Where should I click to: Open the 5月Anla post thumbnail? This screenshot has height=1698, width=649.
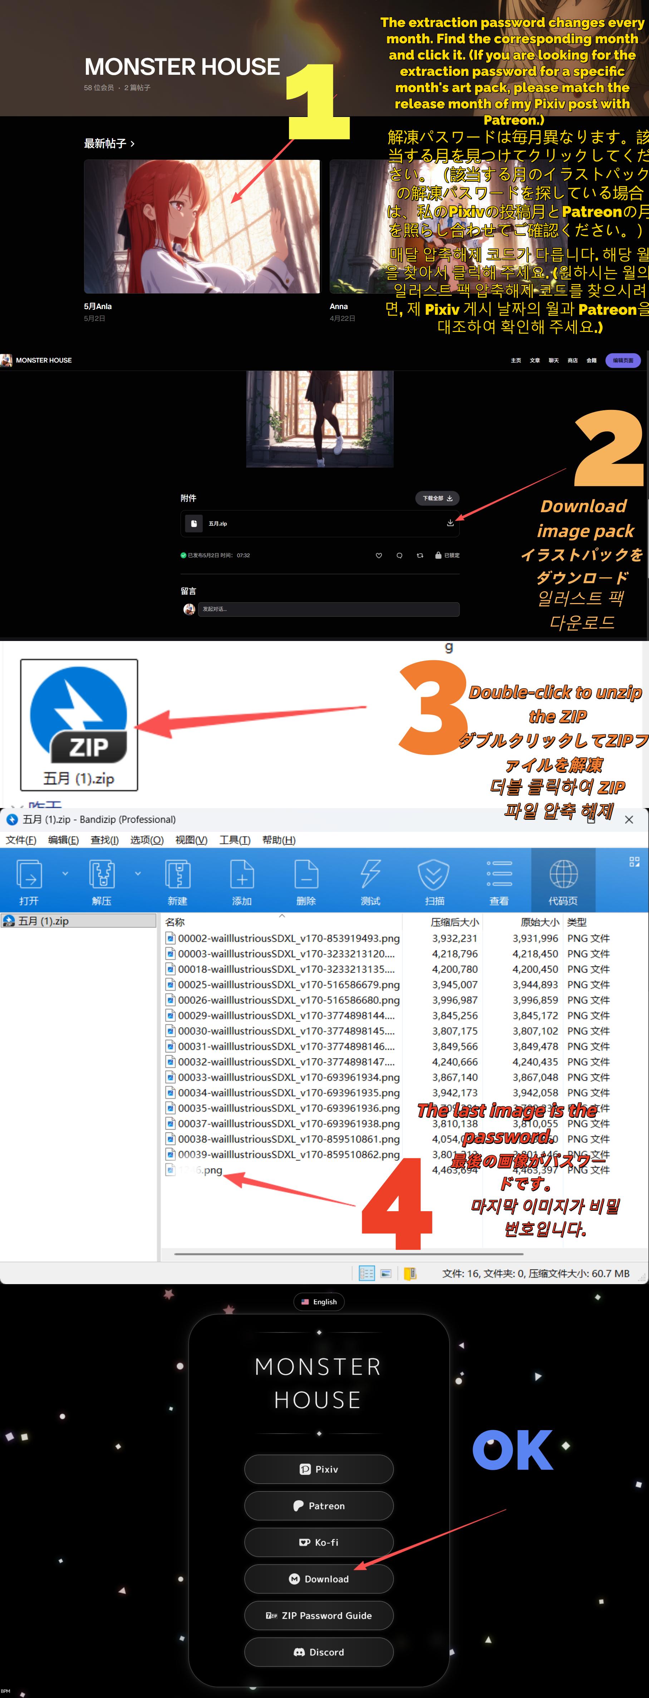click(202, 226)
